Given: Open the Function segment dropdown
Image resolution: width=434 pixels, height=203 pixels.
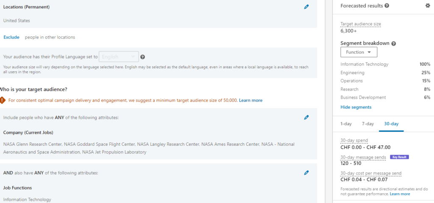Looking at the screenshot, I should [359, 52].
